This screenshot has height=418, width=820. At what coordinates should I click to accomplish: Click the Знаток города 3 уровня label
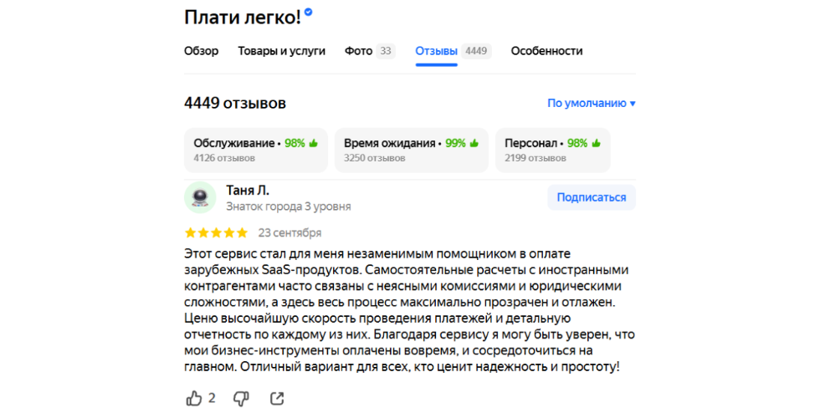(289, 206)
